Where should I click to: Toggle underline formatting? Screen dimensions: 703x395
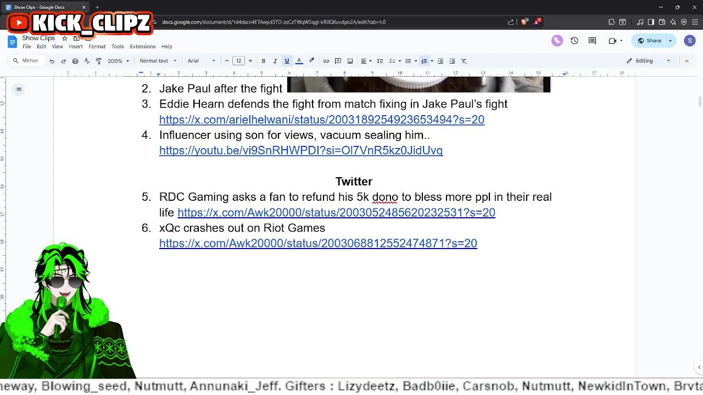coord(287,61)
